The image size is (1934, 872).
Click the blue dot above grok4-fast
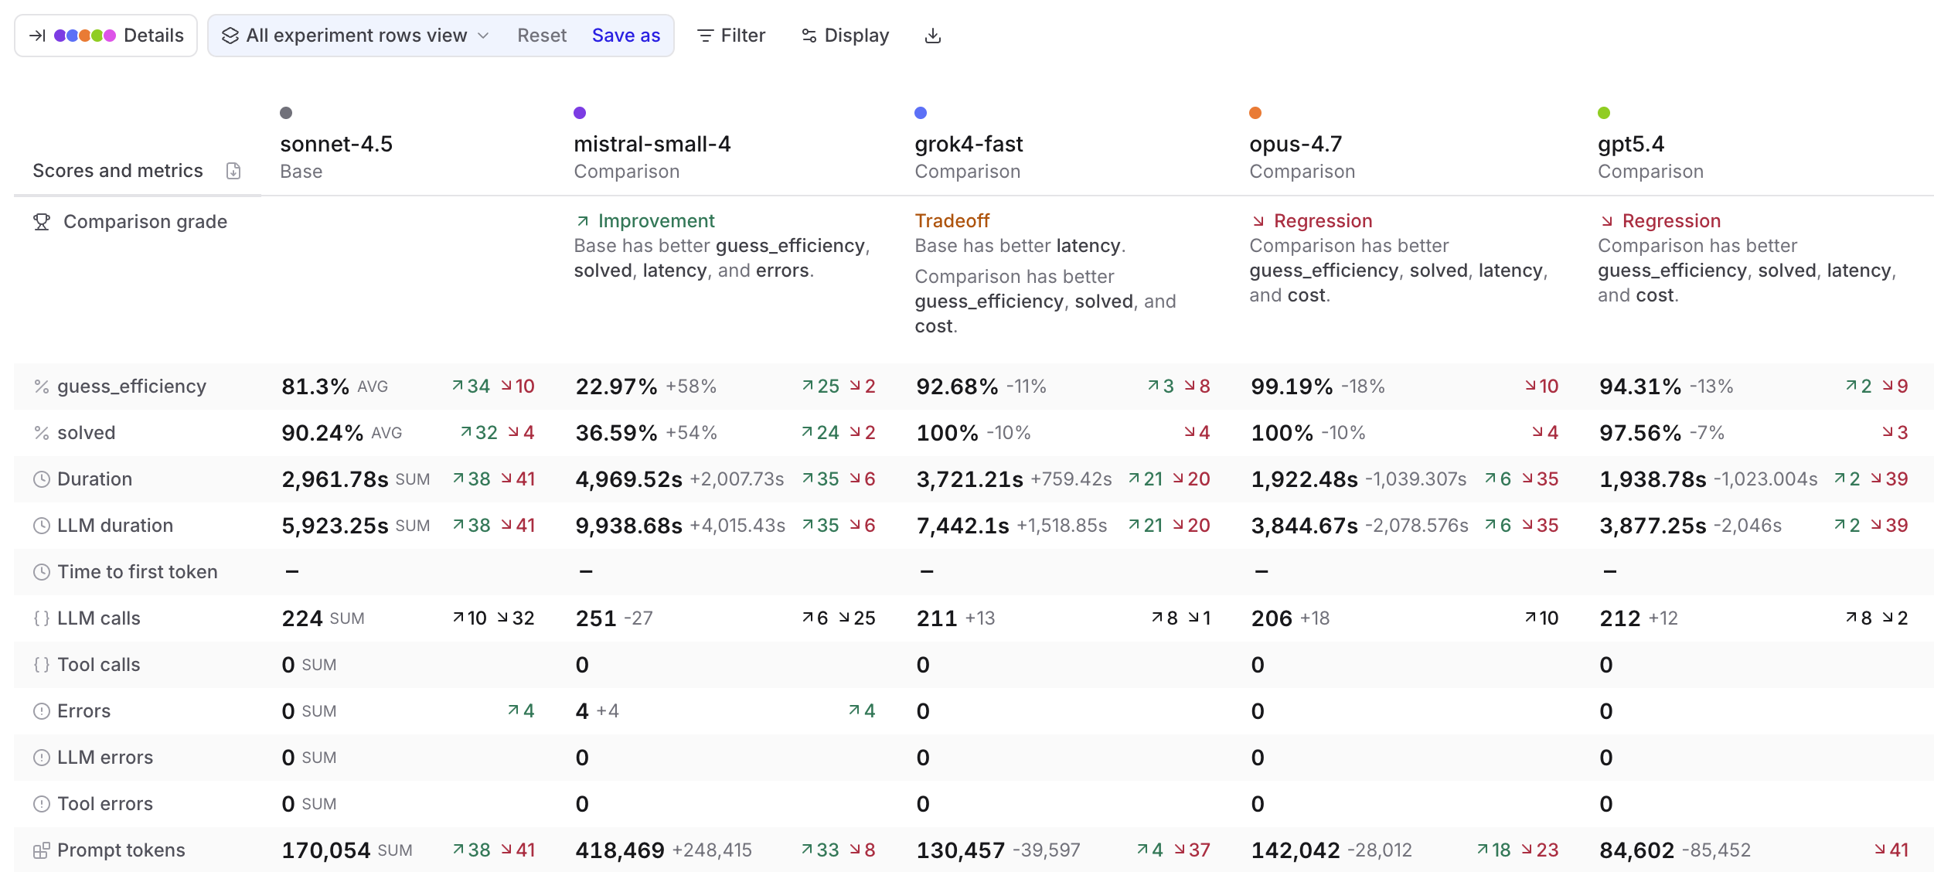click(x=921, y=113)
